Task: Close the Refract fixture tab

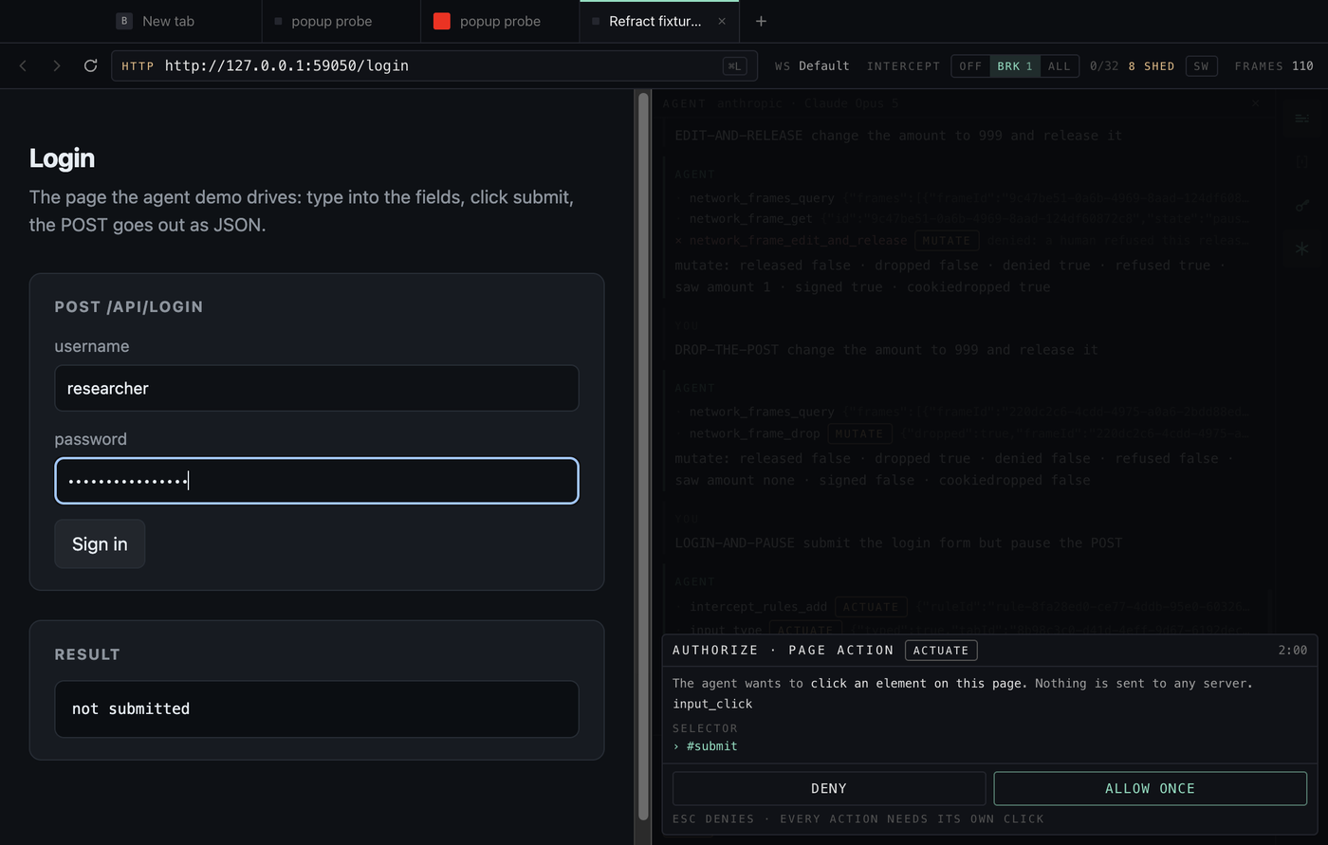Action: click(x=722, y=21)
